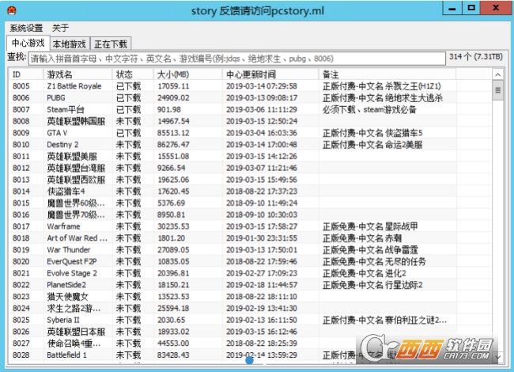Click the ID cell 8022

21,285
